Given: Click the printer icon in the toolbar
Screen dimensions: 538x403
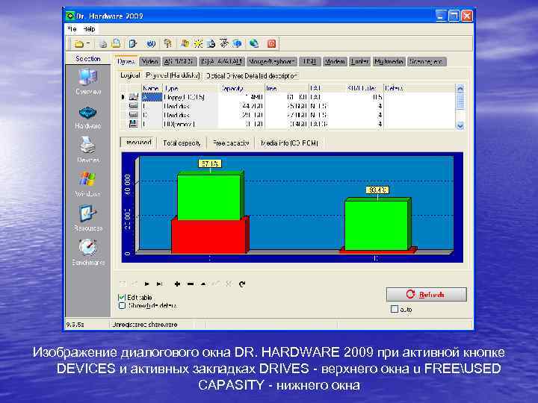Looking at the screenshot, I should click(x=103, y=44).
